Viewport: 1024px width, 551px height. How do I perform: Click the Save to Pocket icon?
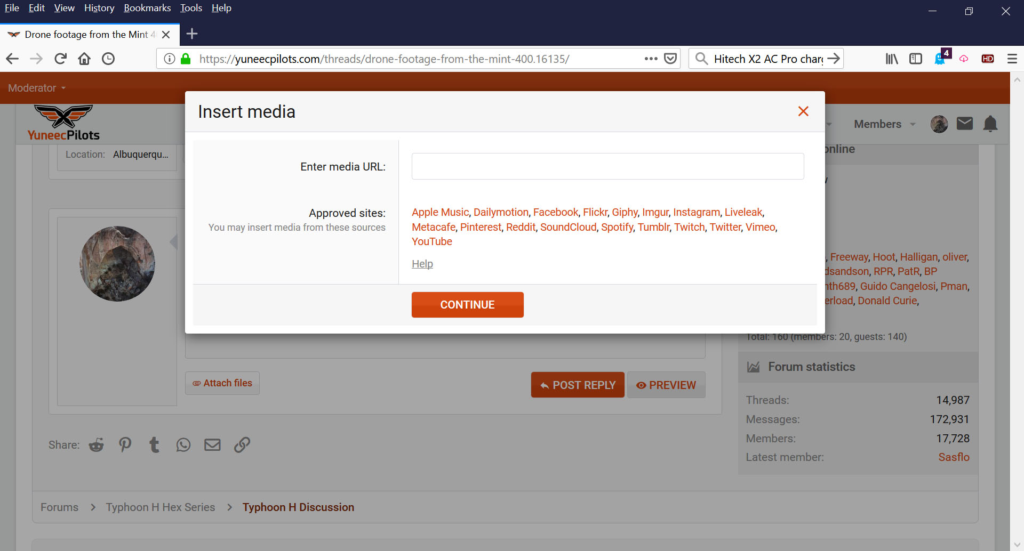tap(670, 59)
